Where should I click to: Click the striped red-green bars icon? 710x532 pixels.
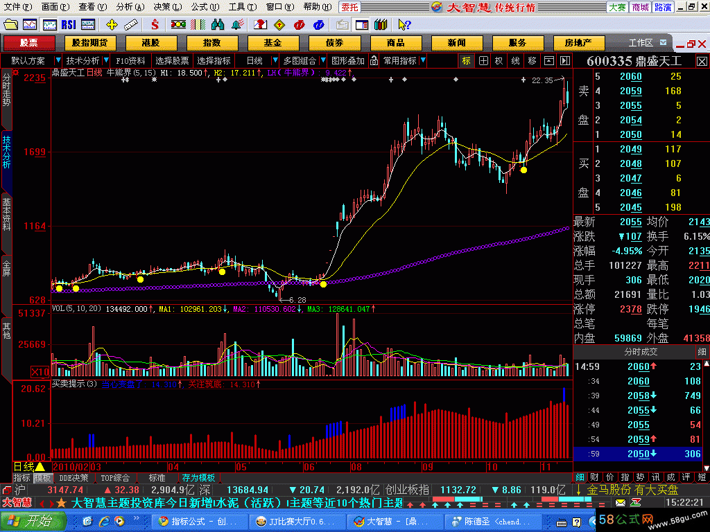(x=198, y=24)
